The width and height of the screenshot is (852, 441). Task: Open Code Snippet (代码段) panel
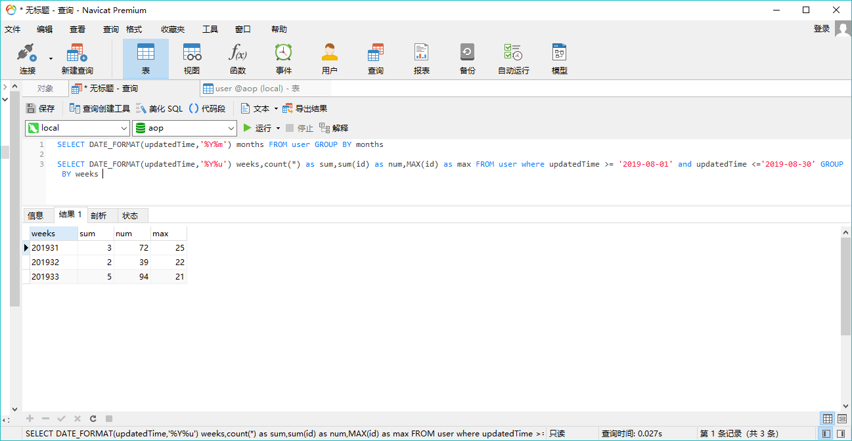point(207,109)
